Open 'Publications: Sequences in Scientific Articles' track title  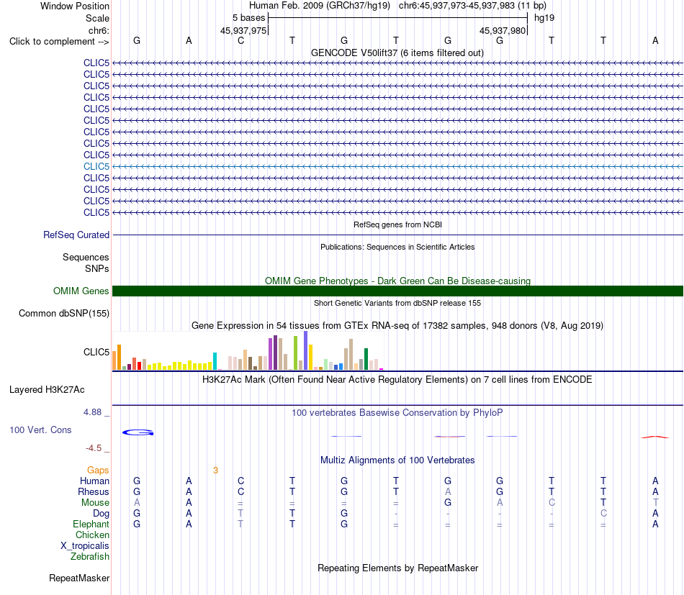coord(397,247)
